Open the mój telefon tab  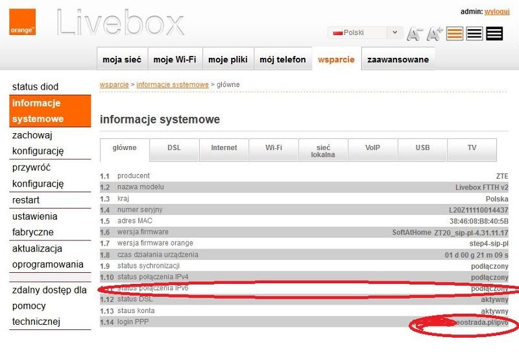click(283, 59)
